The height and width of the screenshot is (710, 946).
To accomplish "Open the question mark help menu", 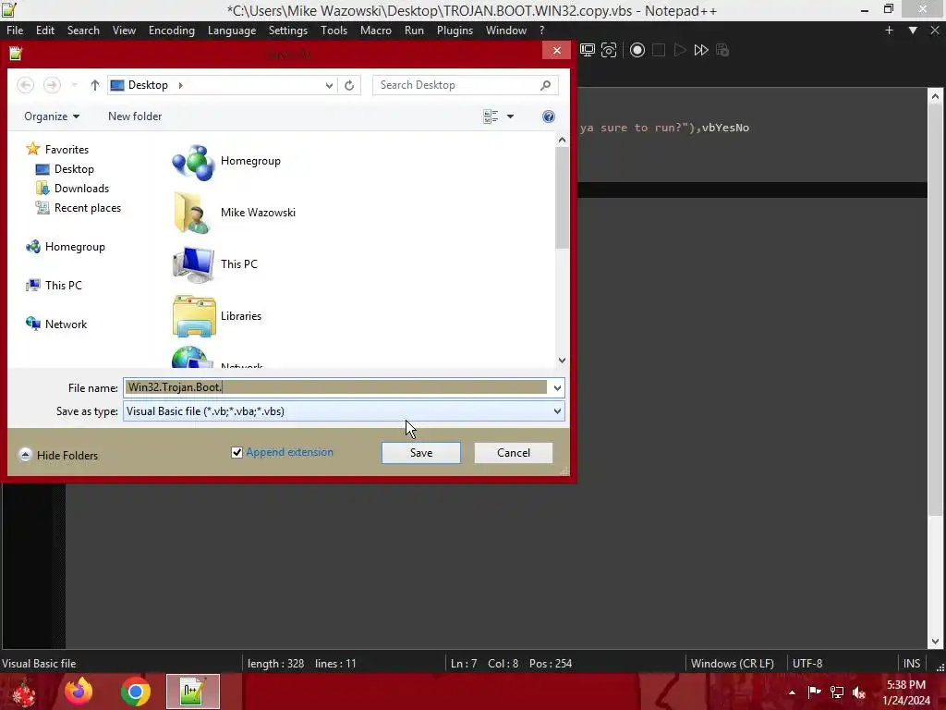I will (x=541, y=31).
